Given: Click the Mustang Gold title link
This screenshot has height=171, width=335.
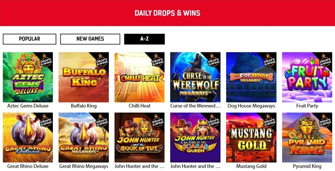Looking at the screenshot, I should tap(251, 166).
